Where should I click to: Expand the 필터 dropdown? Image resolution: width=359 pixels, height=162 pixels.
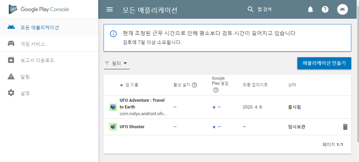(117, 63)
